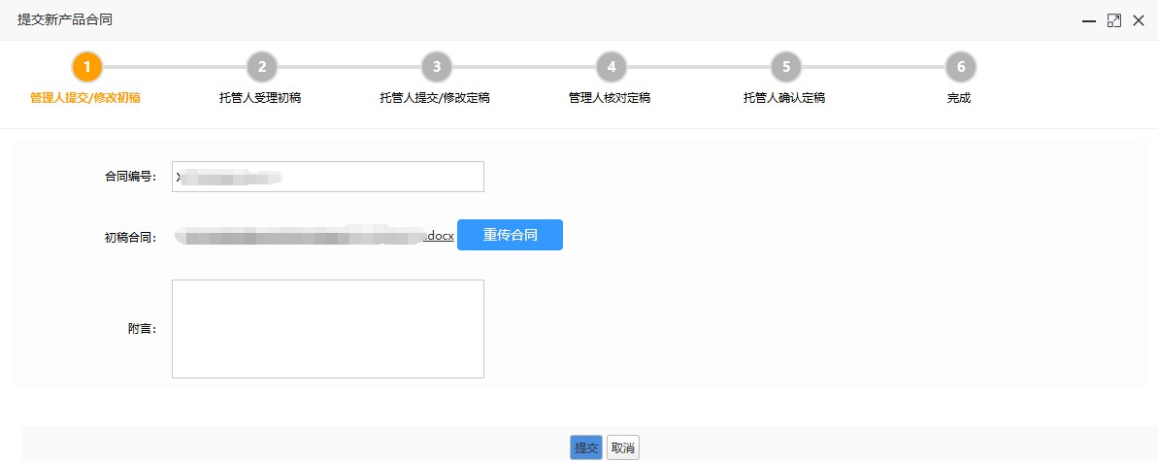Click step 3 circle in the progress bar
This screenshot has width=1158, height=461.
[x=437, y=67]
